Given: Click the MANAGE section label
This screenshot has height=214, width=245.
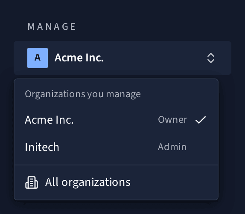Looking at the screenshot, I should tap(52, 26).
